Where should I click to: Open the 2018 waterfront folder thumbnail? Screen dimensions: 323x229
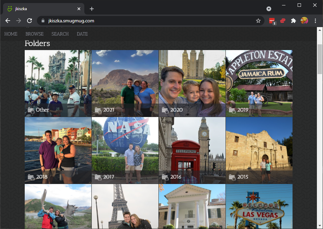click(x=58, y=151)
